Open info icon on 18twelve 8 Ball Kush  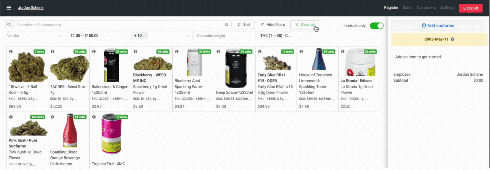11,52
